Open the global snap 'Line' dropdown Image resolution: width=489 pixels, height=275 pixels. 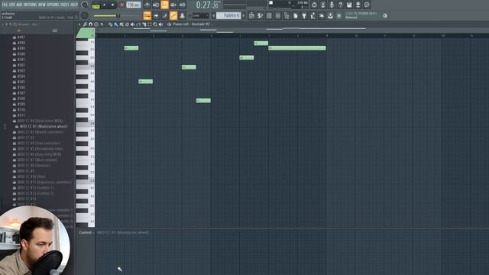point(200,15)
